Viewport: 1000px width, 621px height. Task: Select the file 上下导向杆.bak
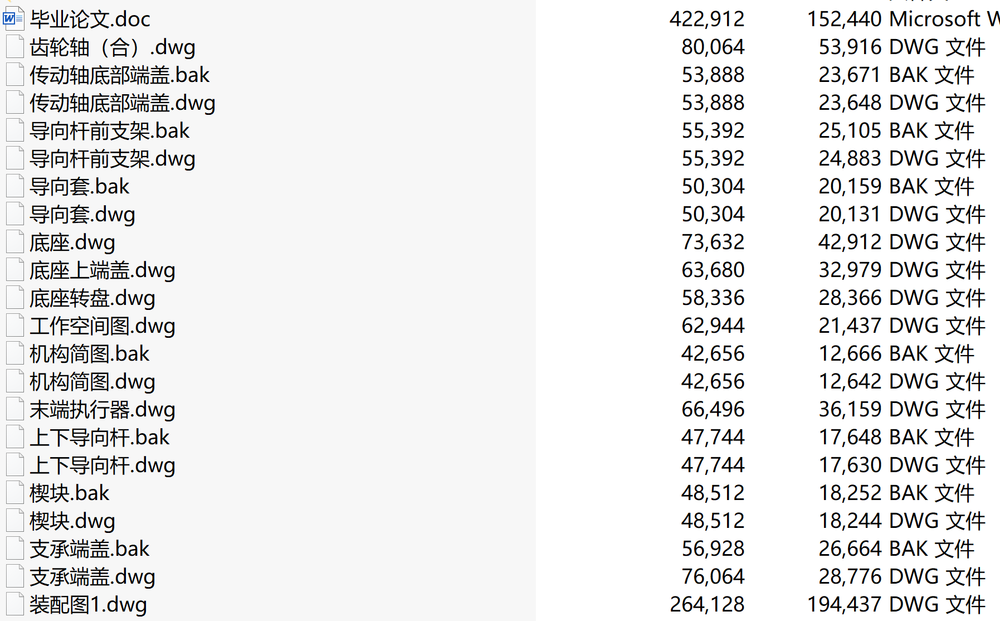(99, 438)
